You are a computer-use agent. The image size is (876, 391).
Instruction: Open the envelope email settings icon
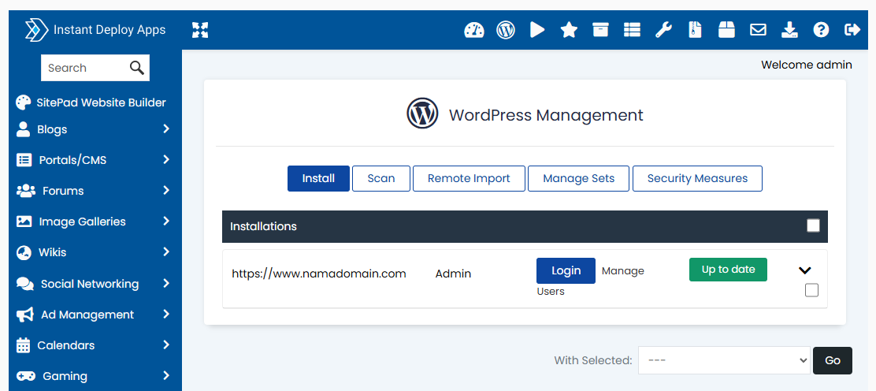(758, 30)
